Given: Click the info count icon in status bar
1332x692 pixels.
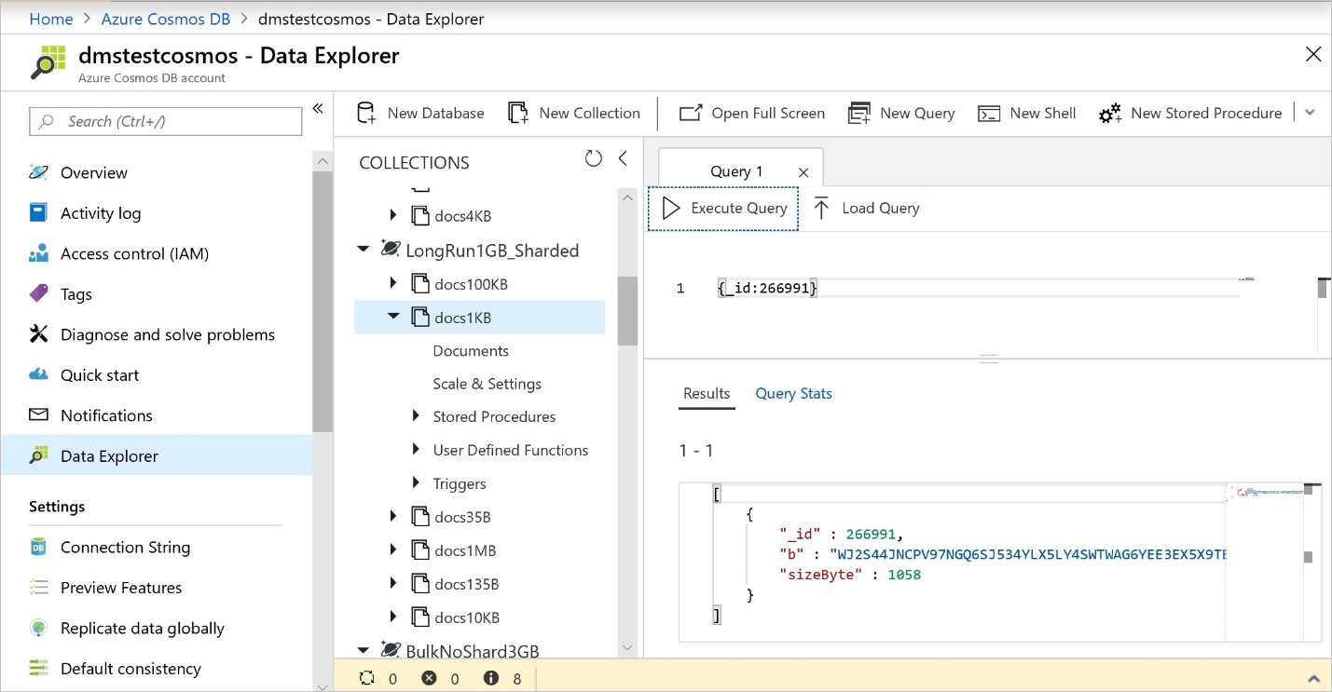Looking at the screenshot, I should pos(491,678).
